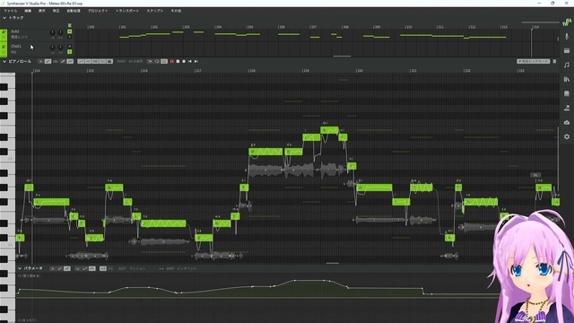Open the Library side panel icon
The height and width of the screenshot is (323, 574).
point(567,79)
